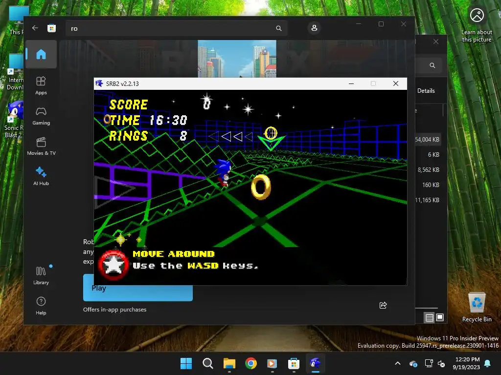Open the Store user account icon
Screen dimensions: 501x375
pos(314,28)
